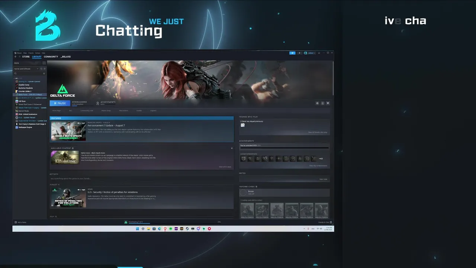
Task: Click View all in store link
Action: (225, 167)
